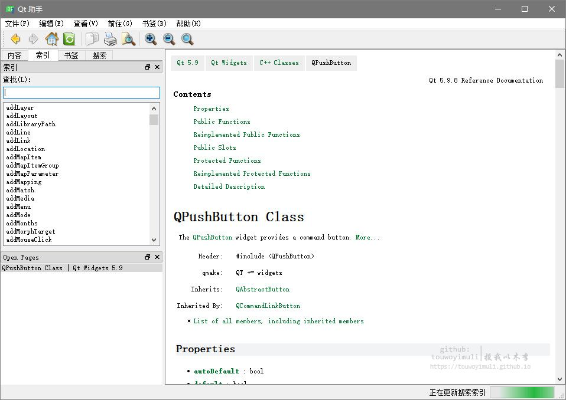Image resolution: width=566 pixels, height=400 pixels.
Task: Open list of all members link
Action: (x=278, y=321)
